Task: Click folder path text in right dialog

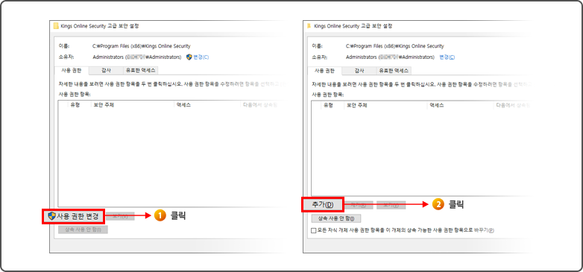Action: (x=395, y=46)
